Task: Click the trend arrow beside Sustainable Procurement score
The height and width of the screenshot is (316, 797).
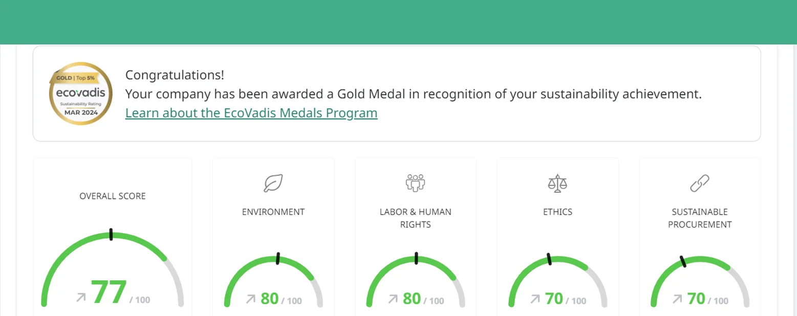Action: click(677, 299)
